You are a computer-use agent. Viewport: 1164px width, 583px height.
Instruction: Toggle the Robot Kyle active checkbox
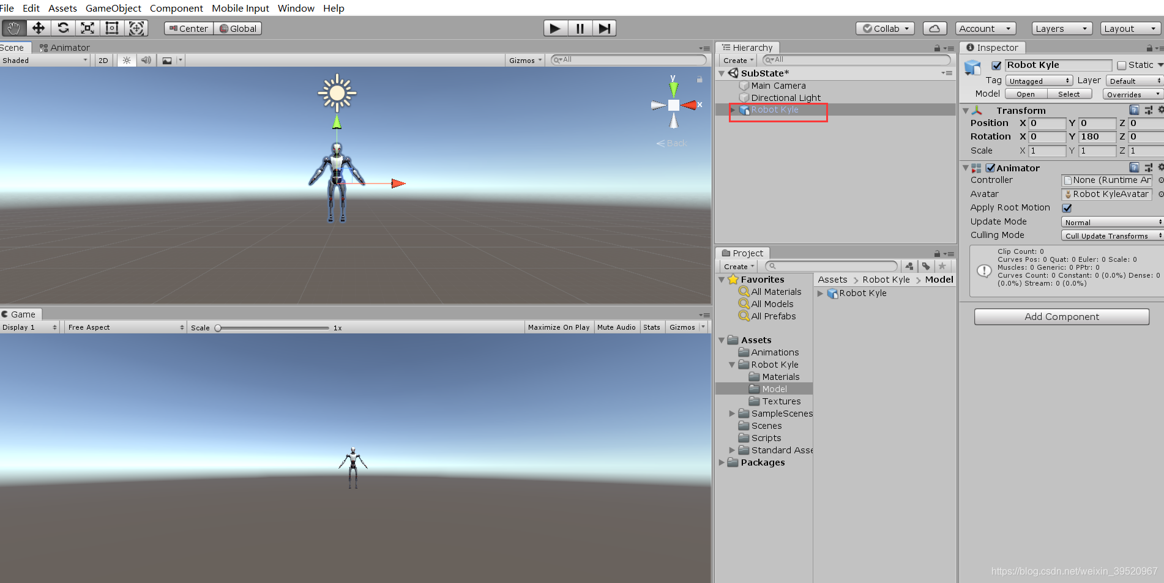point(996,65)
